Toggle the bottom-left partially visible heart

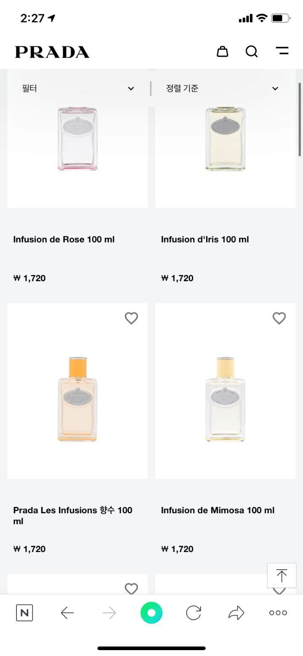(131, 588)
